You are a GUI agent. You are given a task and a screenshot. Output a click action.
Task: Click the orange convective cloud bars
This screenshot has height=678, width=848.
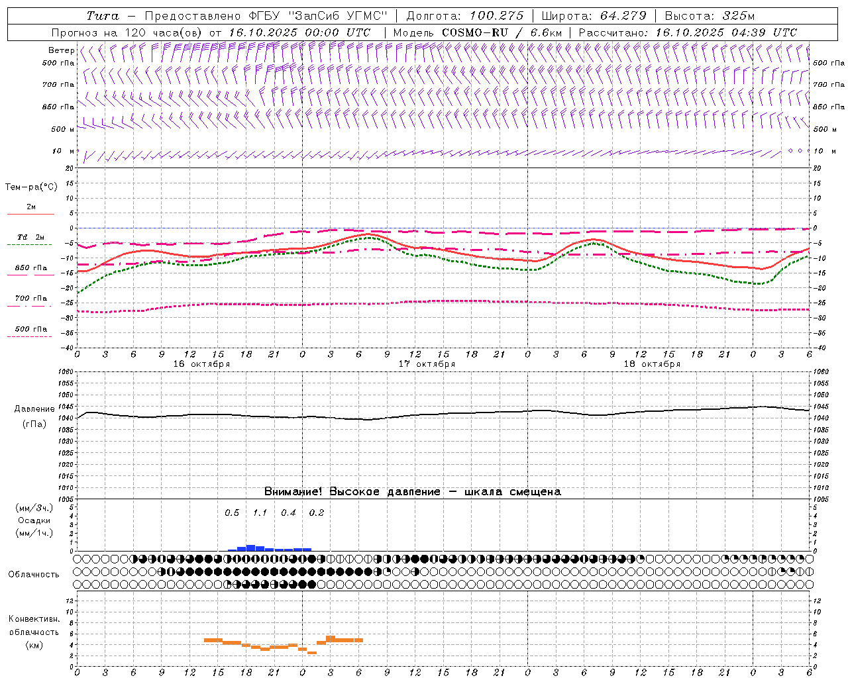coord(284,644)
